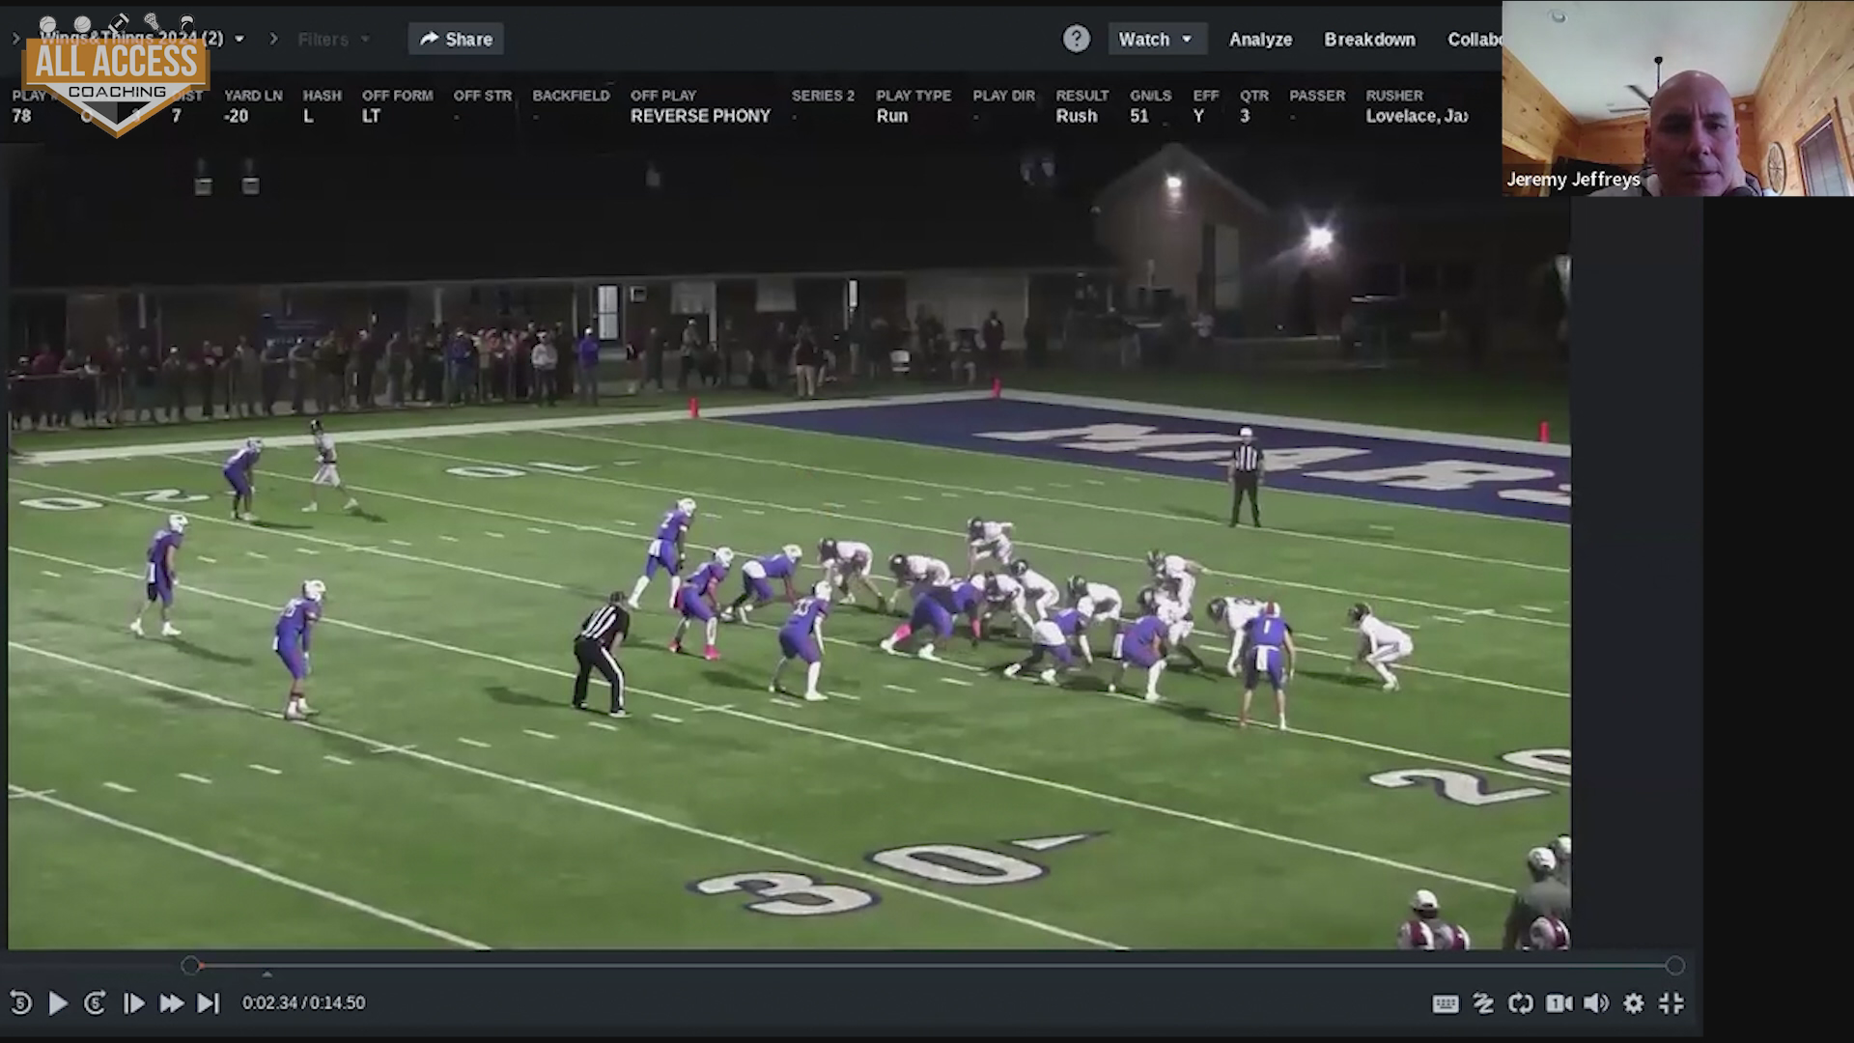The height and width of the screenshot is (1043, 1854).
Task: Select the OFF STR column header
Action: (483, 96)
